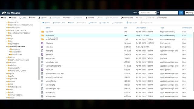Image resolution: width=194 pixels, height=109 pixels.
Task: Select the wp-admin folder icon in list
Action: pyautogui.click(x=42, y=32)
